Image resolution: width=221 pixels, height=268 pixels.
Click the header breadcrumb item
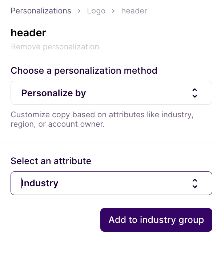134,11
